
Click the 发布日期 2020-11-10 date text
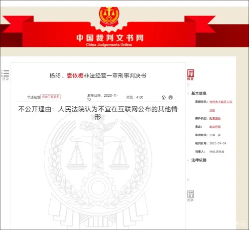point(103,97)
